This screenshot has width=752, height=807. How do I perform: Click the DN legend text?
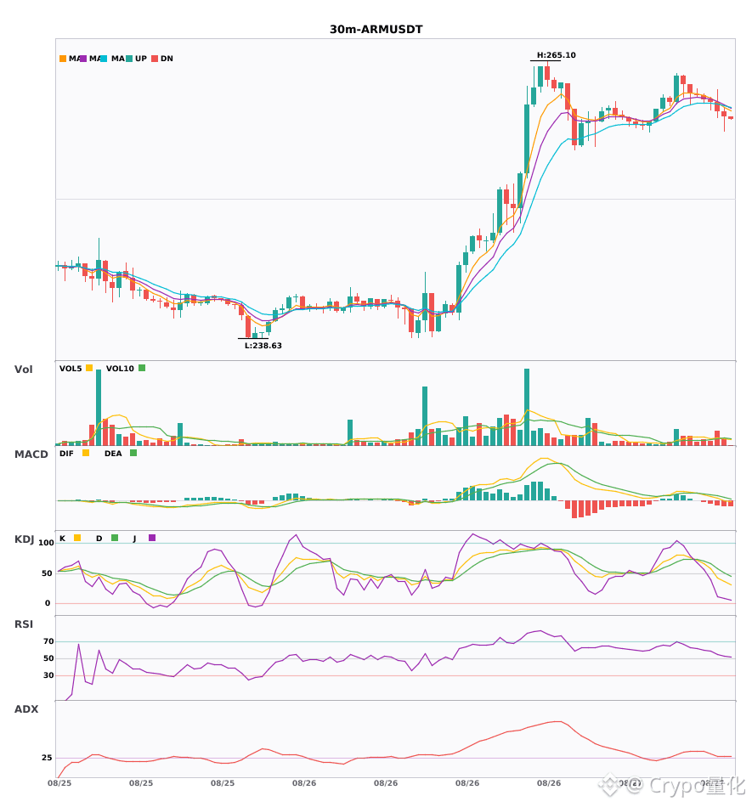tap(167, 59)
